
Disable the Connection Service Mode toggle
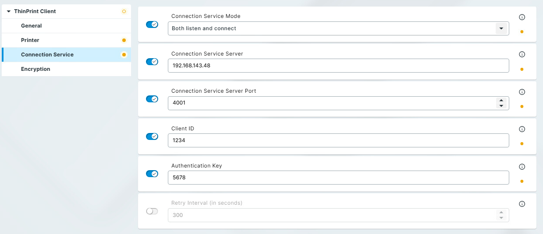pyautogui.click(x=152, y=24)
